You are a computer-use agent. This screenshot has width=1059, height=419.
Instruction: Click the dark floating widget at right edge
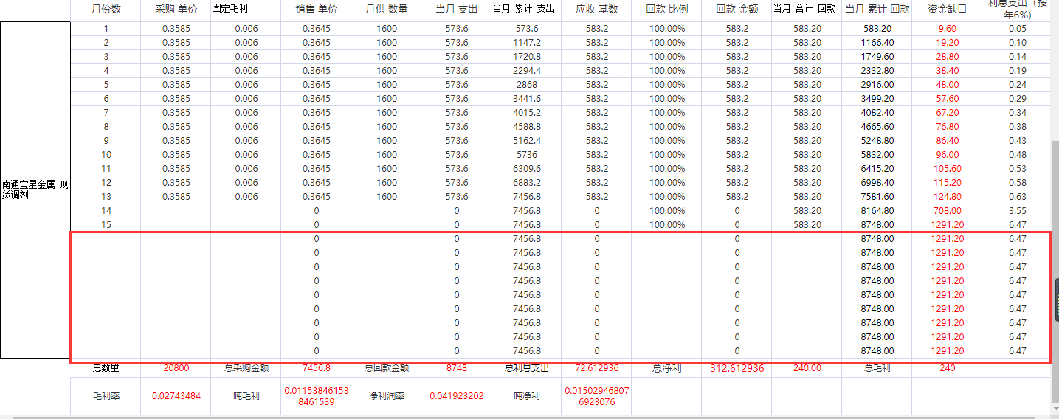pos(1056,299)
